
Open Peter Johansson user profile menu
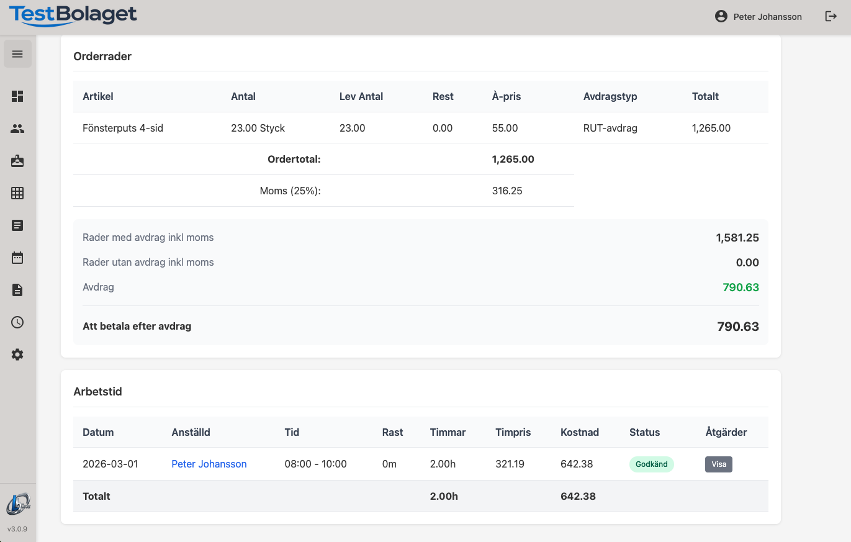point(759,17)
